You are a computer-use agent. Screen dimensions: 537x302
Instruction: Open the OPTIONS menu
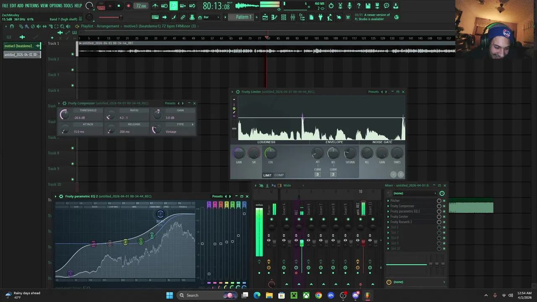(x=56, y=6)
